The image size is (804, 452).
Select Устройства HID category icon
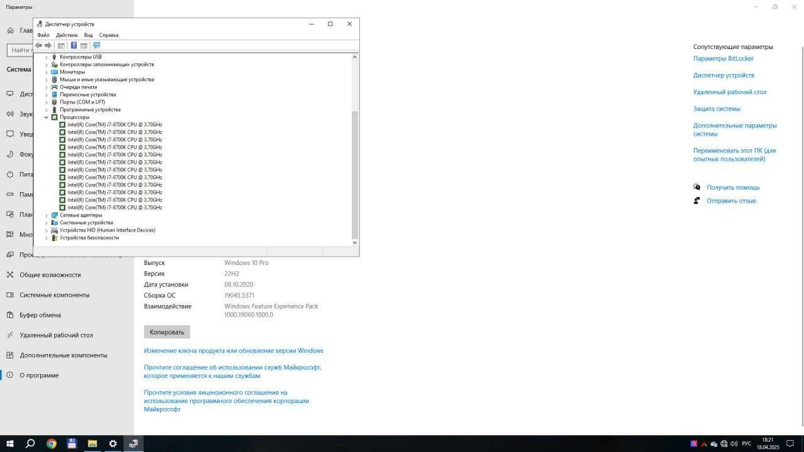55,230
